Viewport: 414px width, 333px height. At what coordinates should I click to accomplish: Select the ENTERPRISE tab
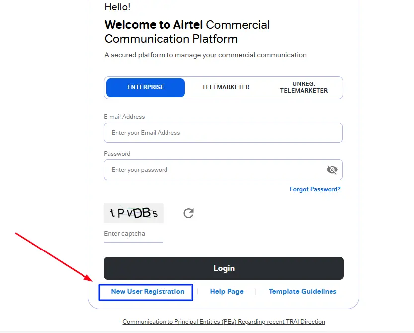tap(145, 87)
